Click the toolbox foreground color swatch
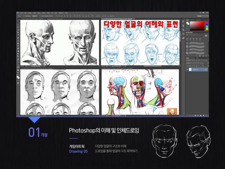This screenshot has height=169, width=225. pos(18,77)
